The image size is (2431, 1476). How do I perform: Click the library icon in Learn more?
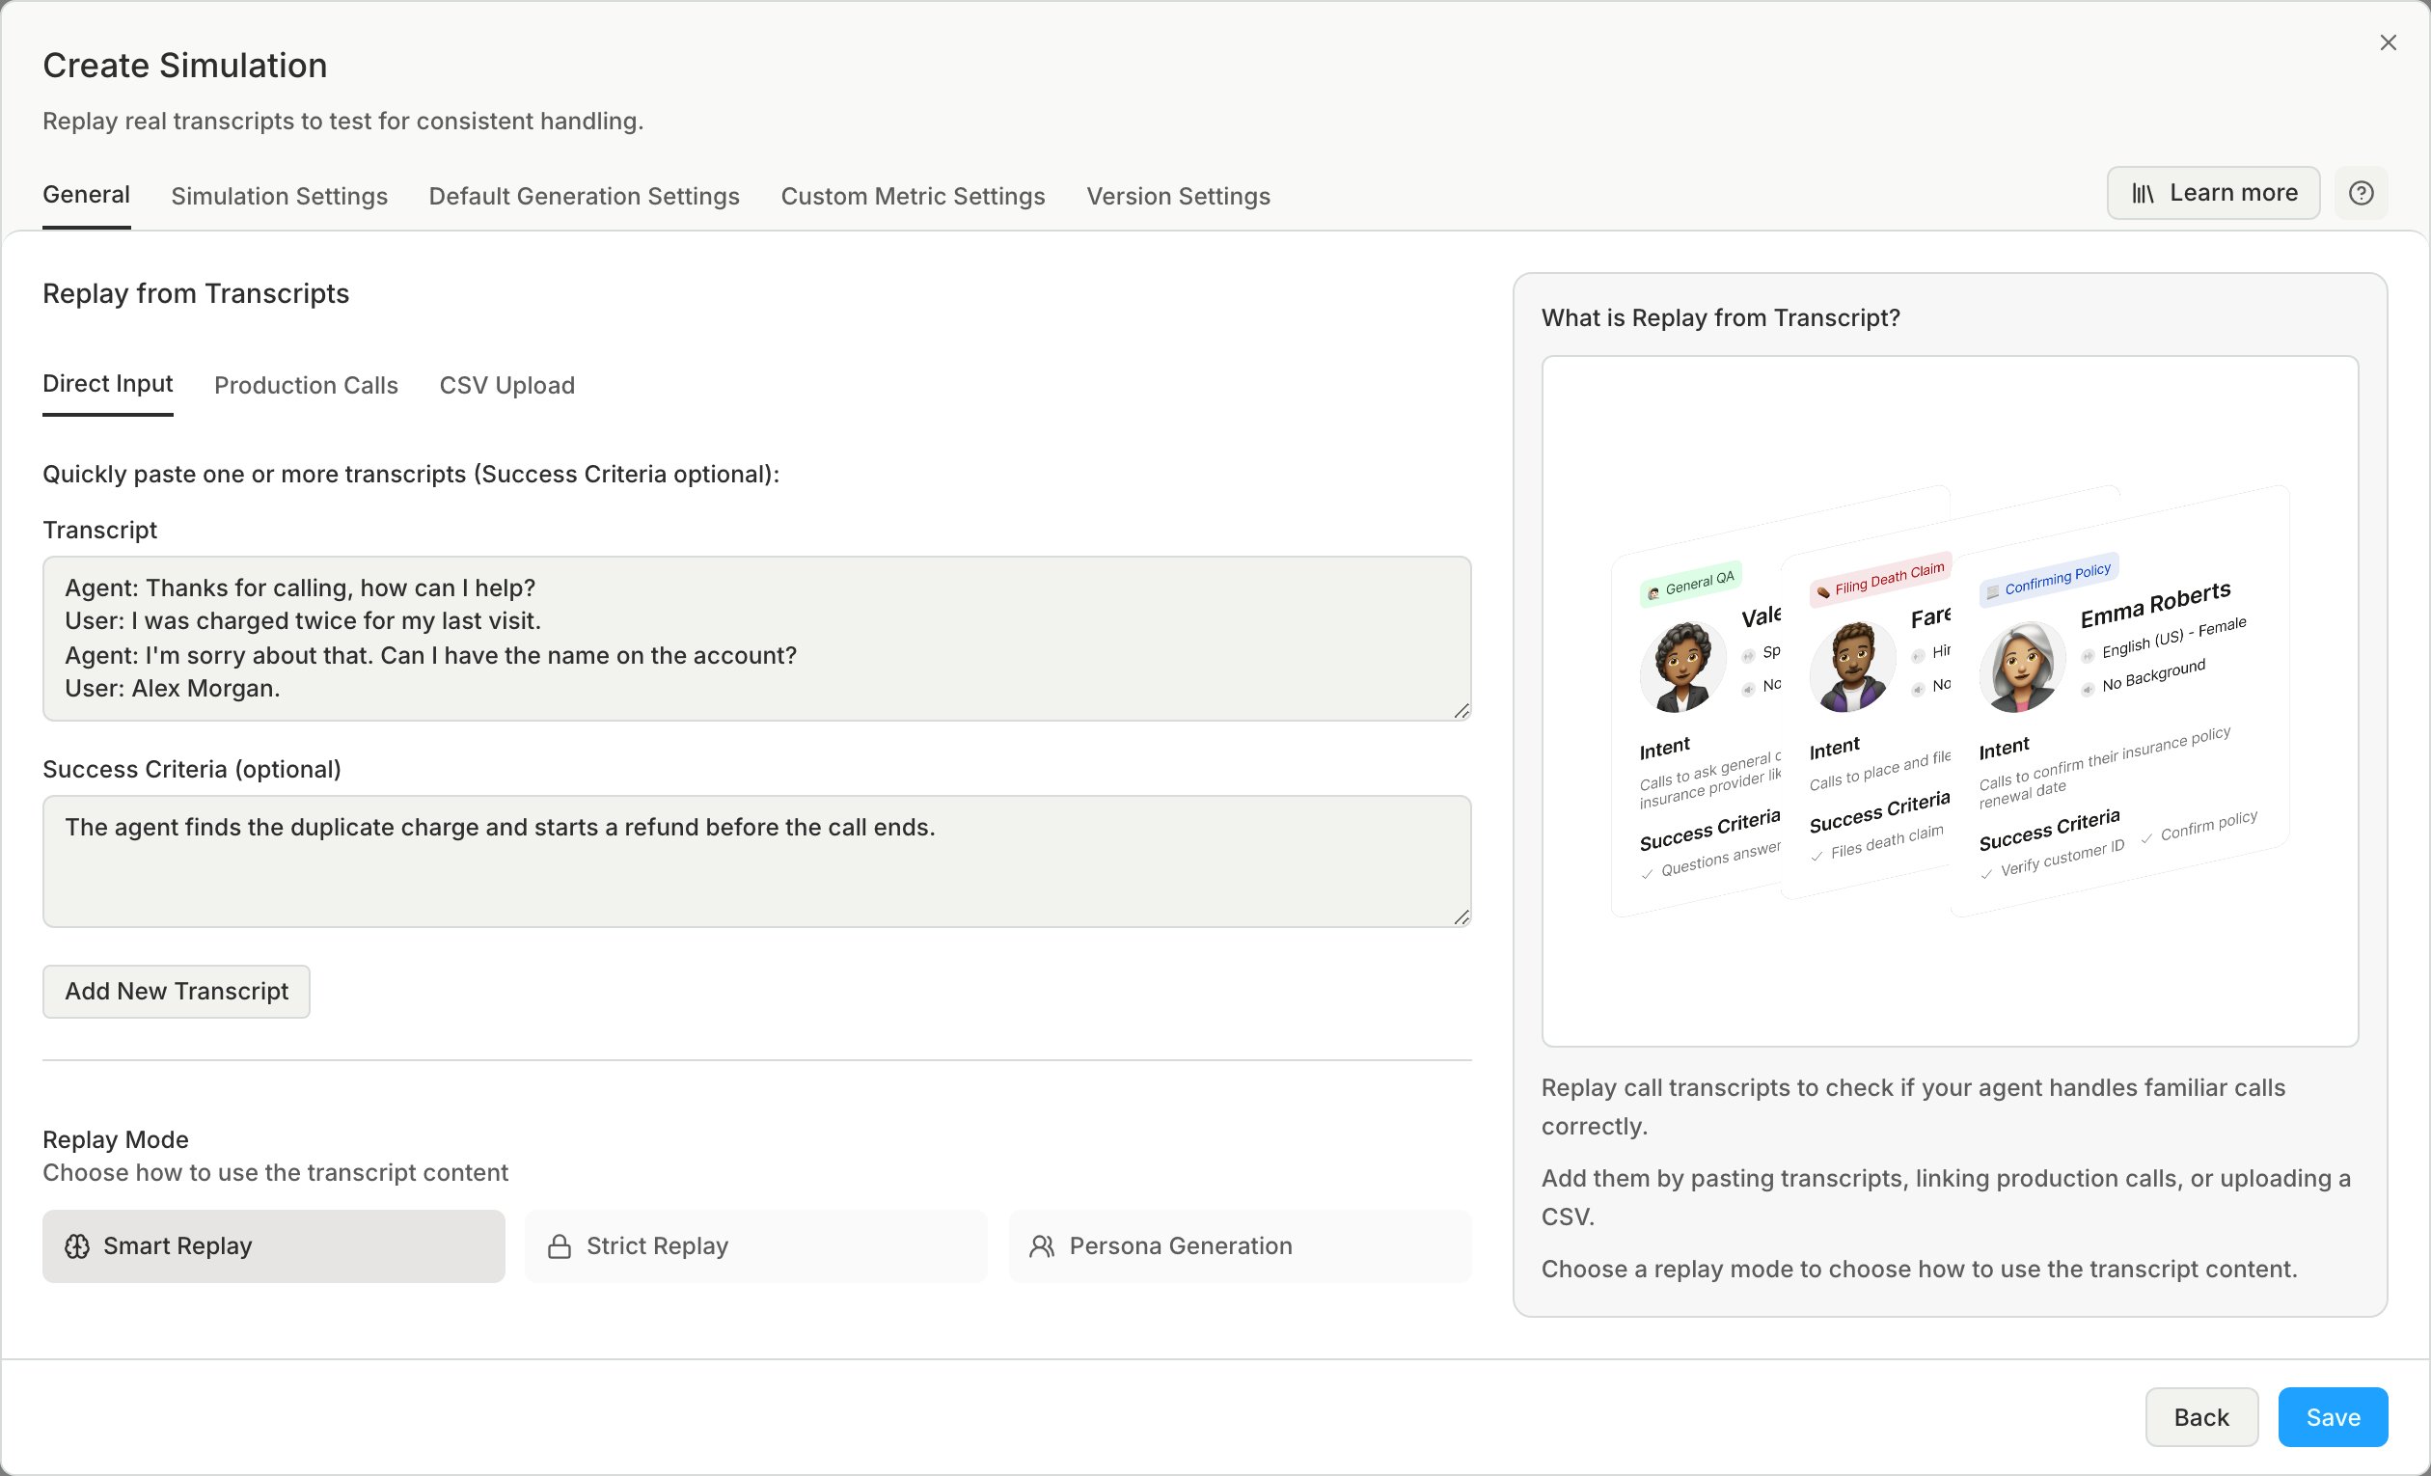click(x=2142, y=193)
